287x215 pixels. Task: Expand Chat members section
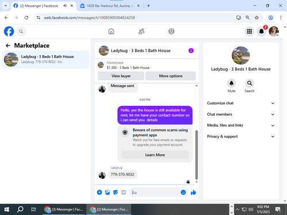(241, 114)
